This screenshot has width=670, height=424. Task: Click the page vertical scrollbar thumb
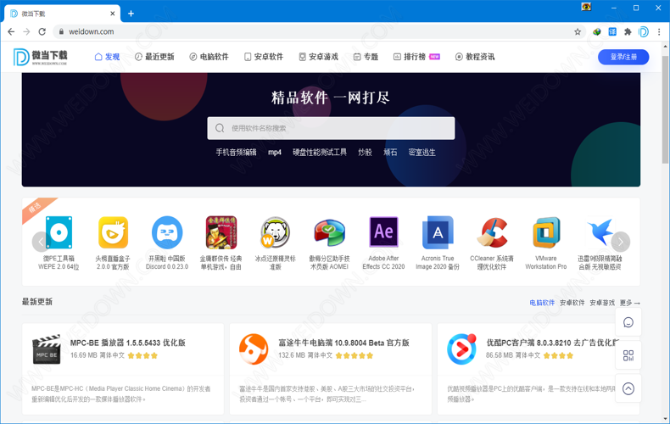[x=665, y=109]
